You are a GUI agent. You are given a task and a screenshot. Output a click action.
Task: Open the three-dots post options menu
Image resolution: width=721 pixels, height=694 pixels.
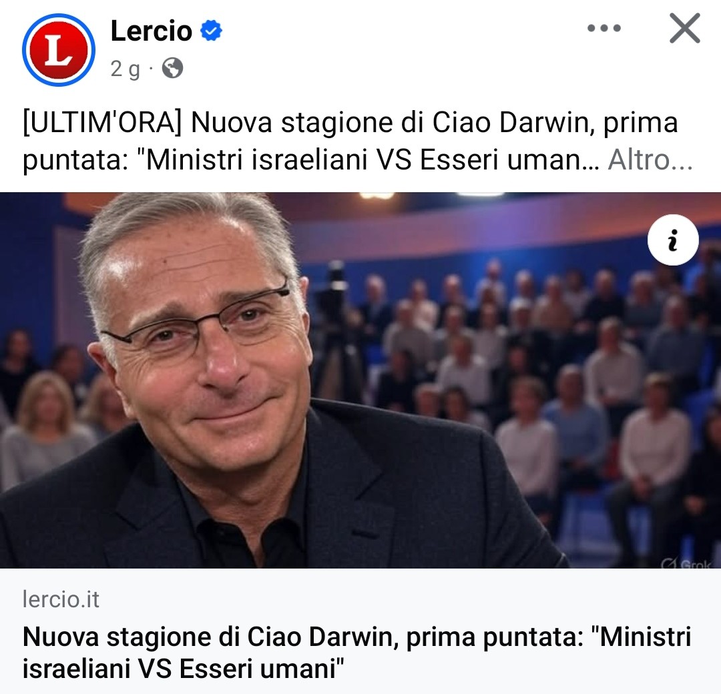point(604,28)
